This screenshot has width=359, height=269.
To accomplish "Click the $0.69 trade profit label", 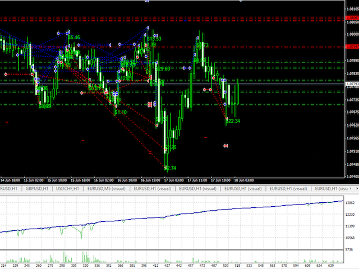I will pos(45,106).
